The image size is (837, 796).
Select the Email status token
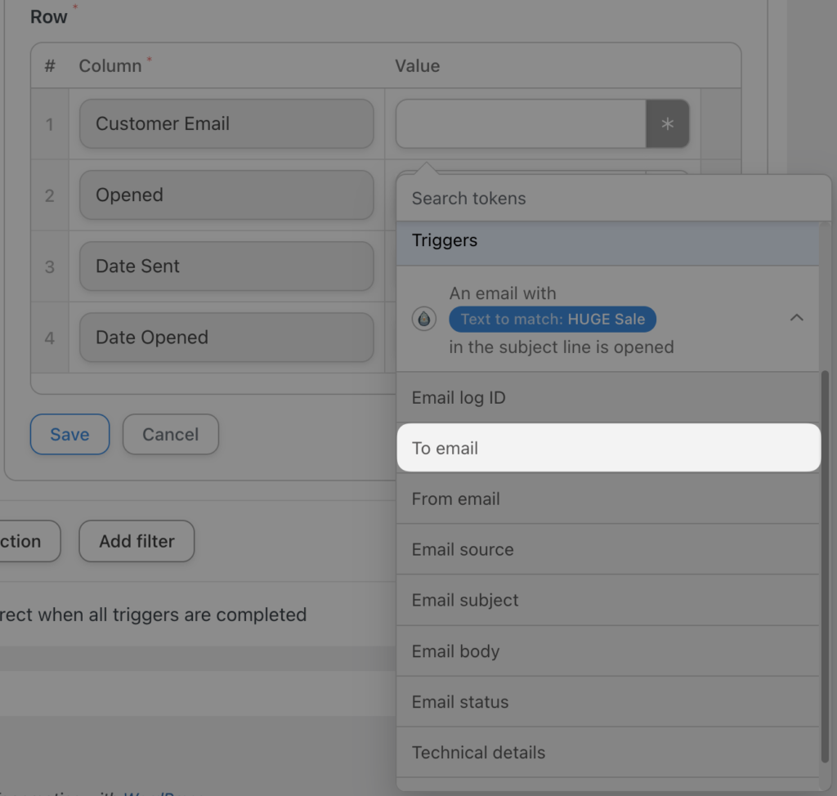point(607,701)
